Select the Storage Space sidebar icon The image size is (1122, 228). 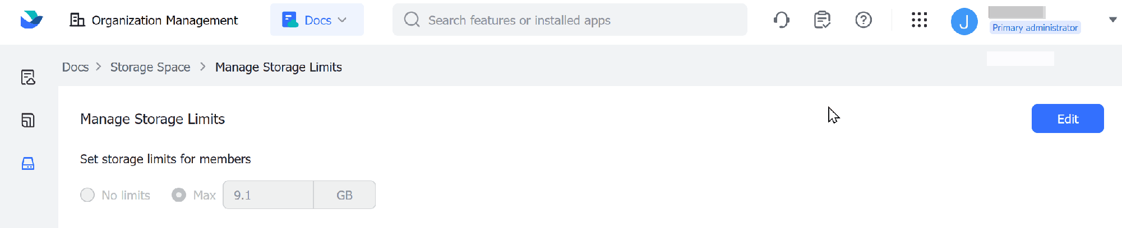tap(28, 163)
